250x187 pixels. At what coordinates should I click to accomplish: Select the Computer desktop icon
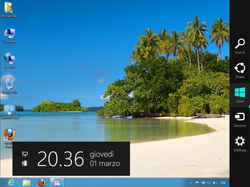tap(9, 35)
